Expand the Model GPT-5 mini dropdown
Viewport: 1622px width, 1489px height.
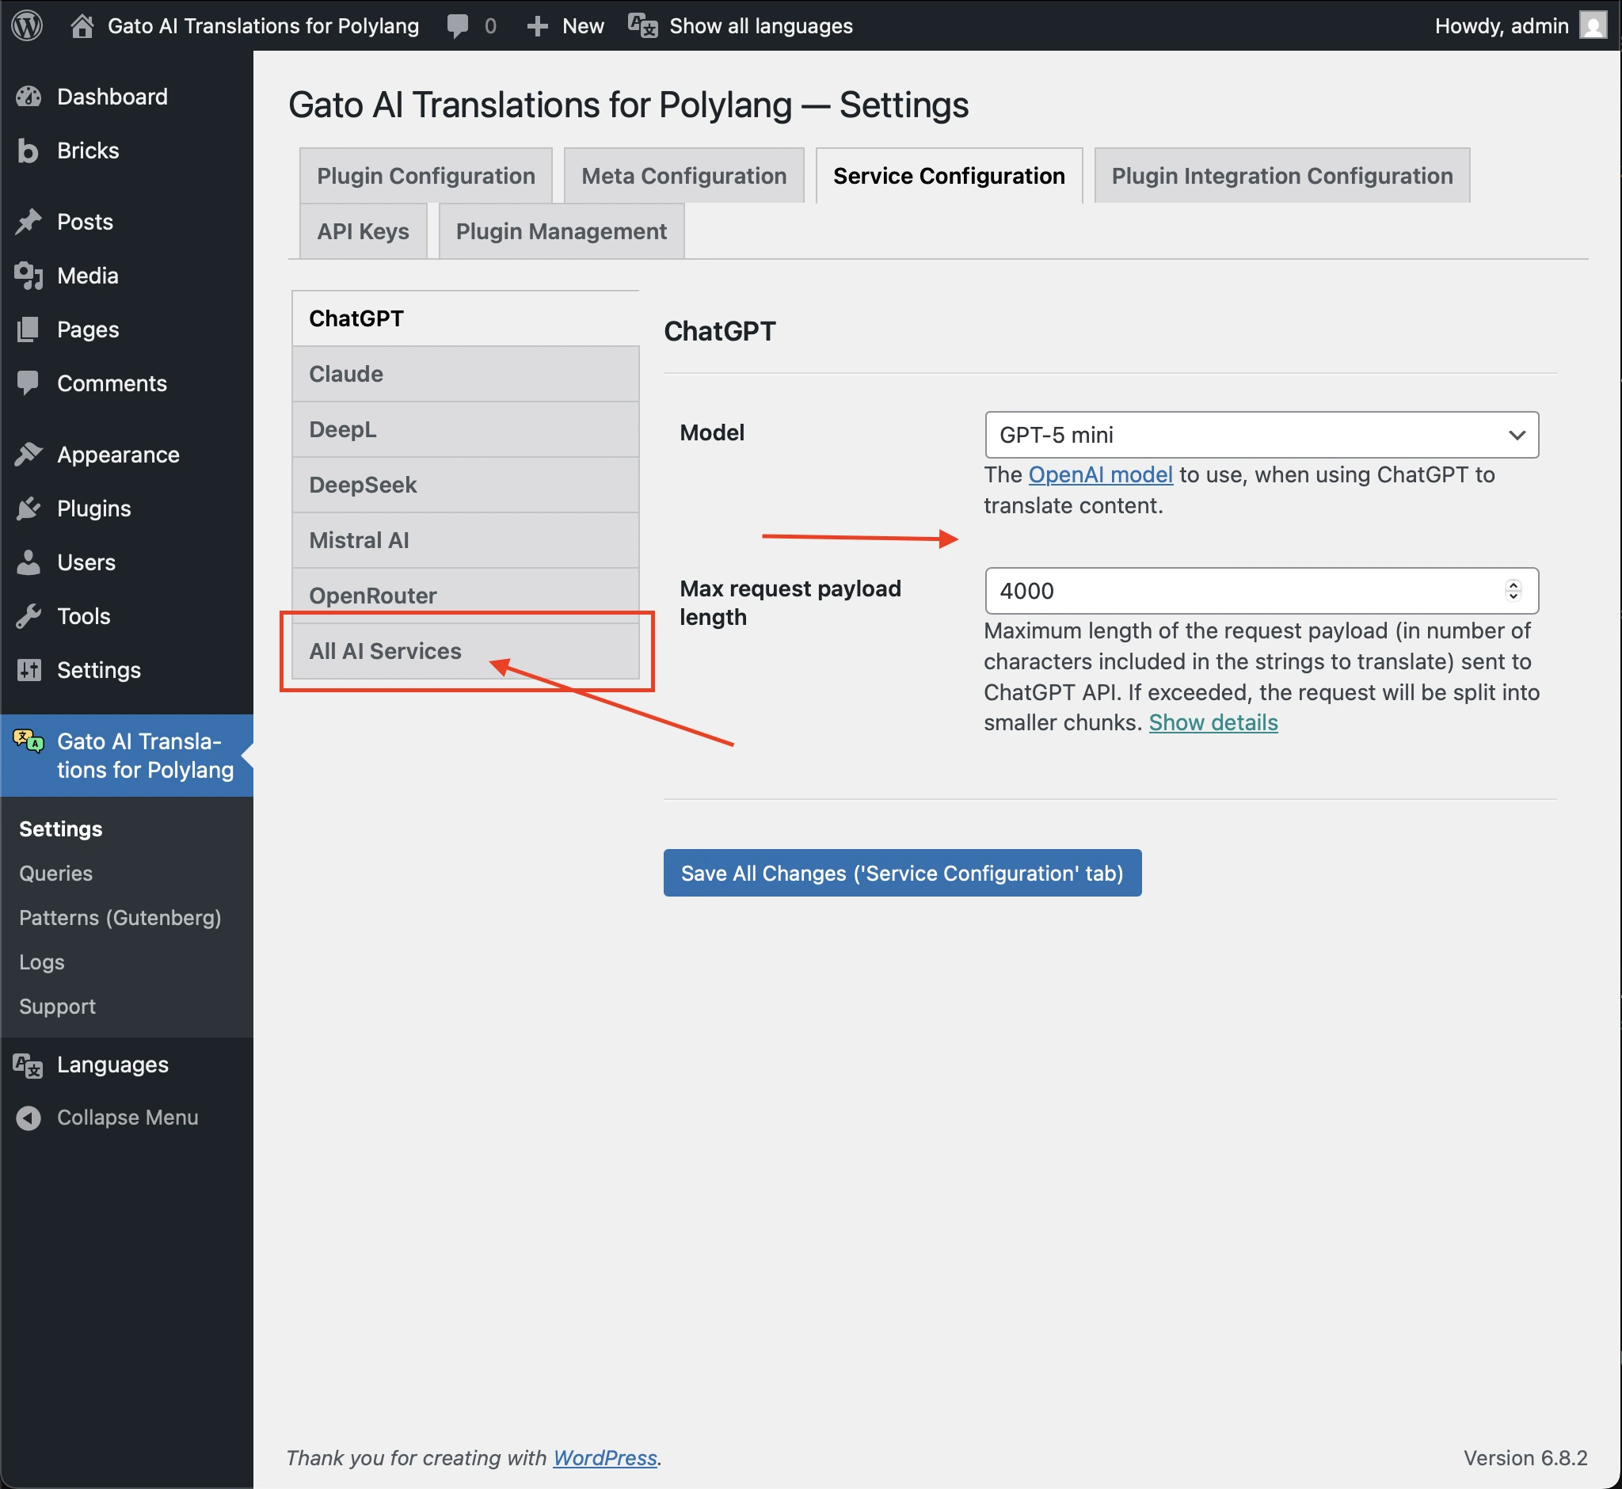[x=1261, y=435]
